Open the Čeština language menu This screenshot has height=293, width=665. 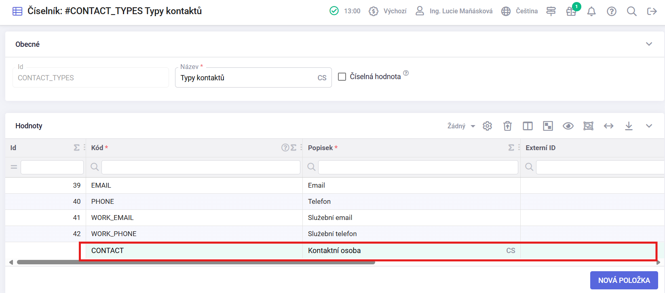tap(519, 11)
